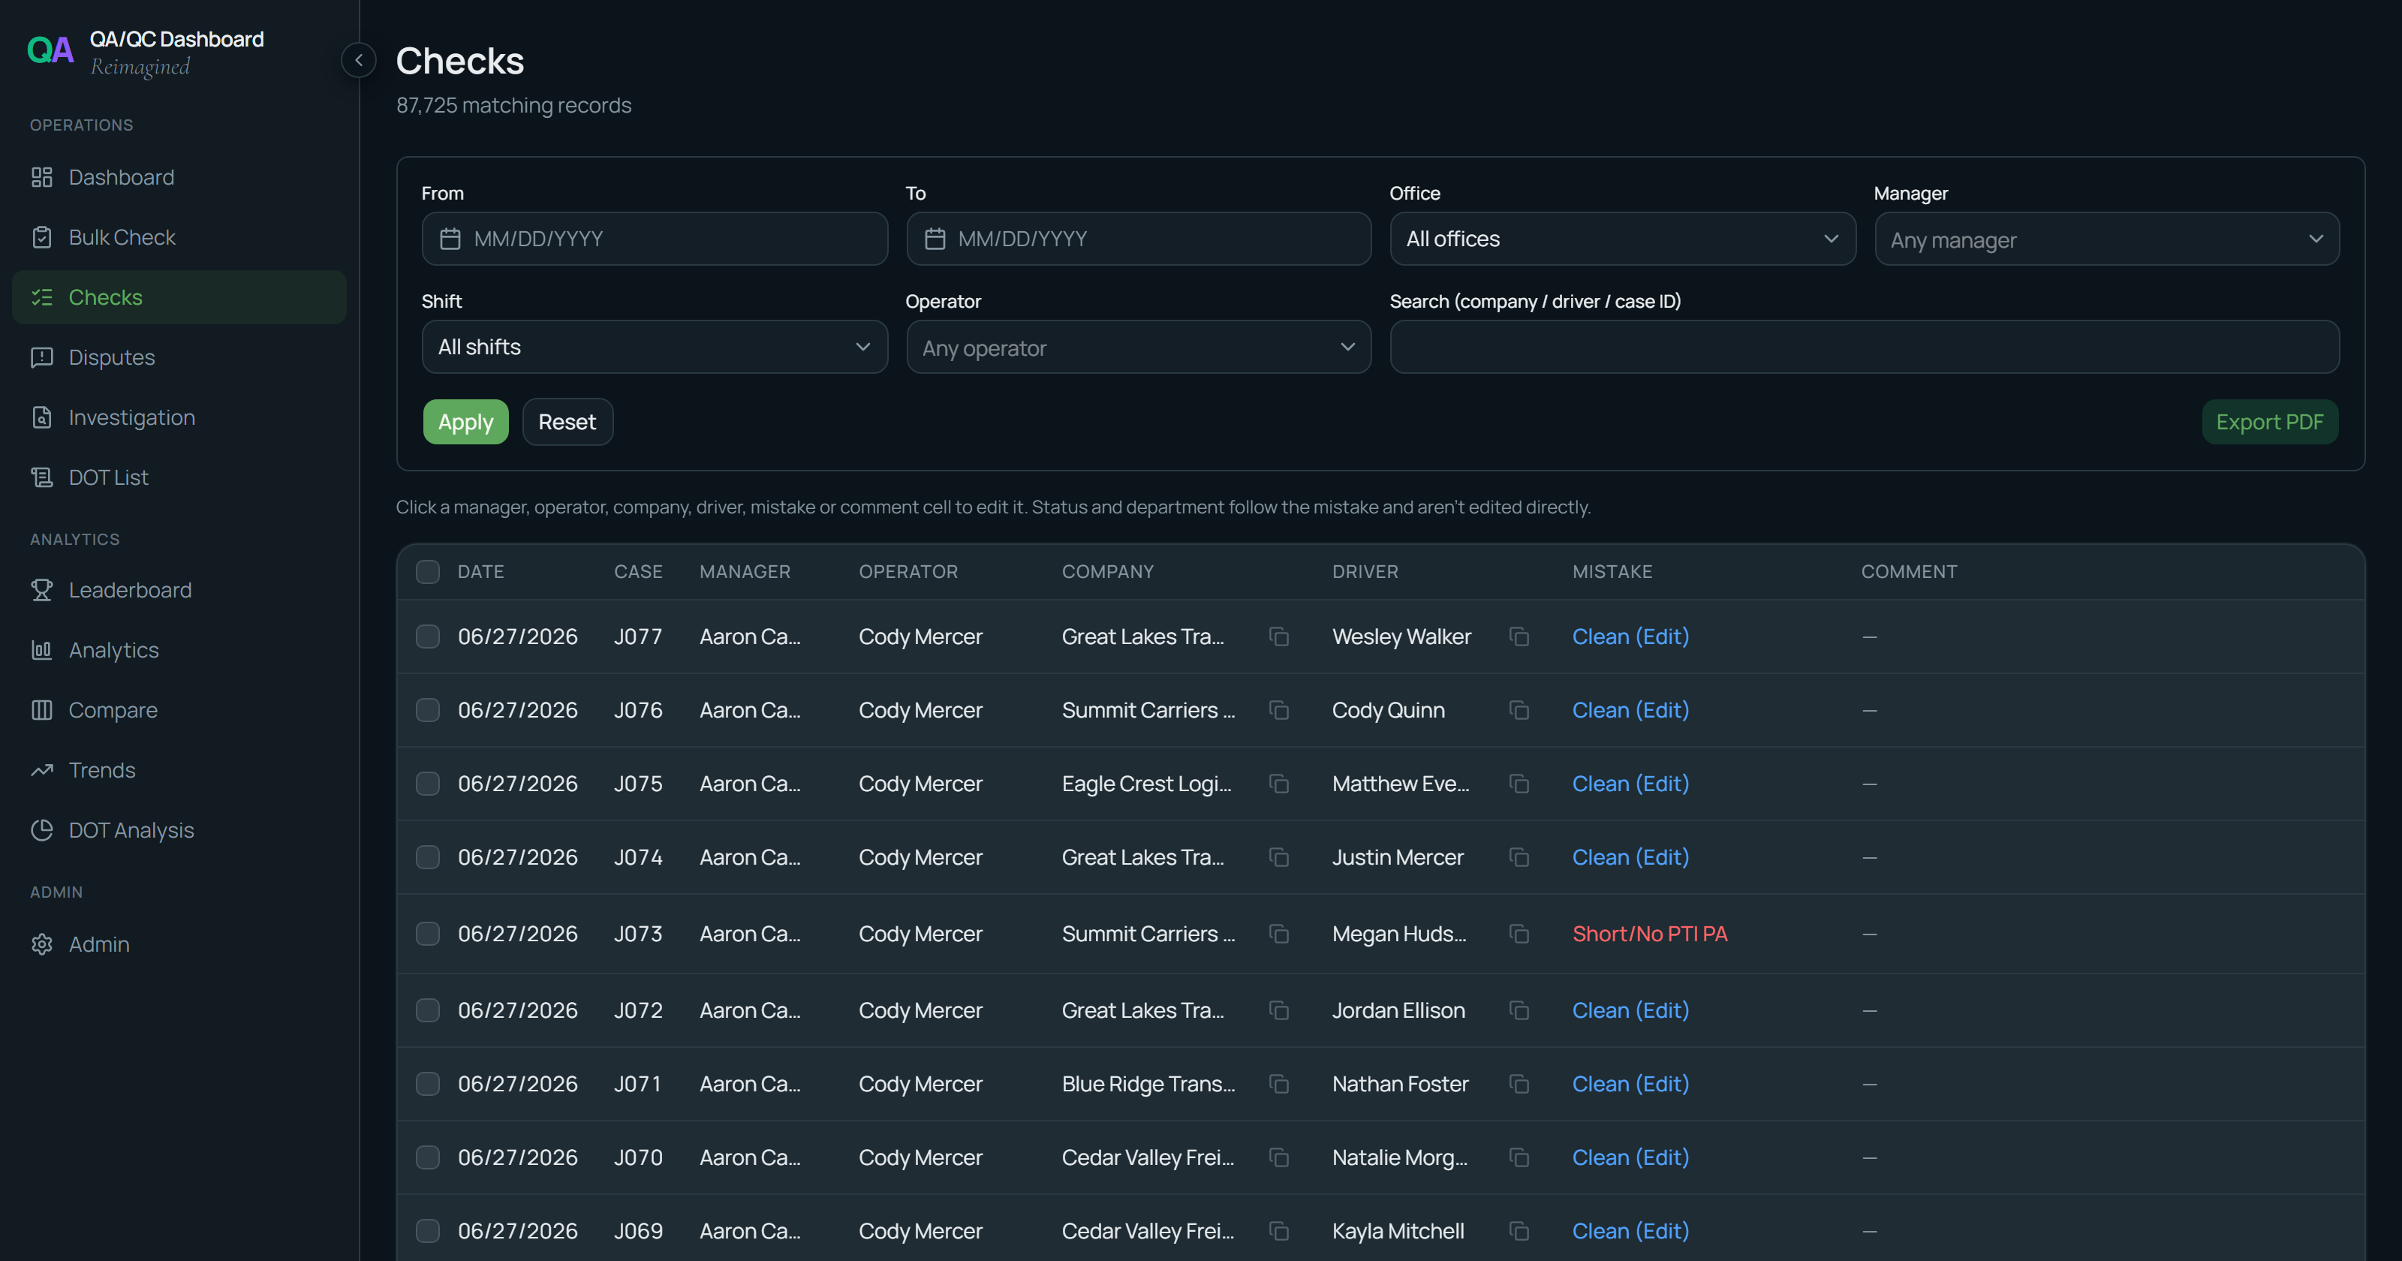Copy company name in row J069

tap(1278, 1231)
